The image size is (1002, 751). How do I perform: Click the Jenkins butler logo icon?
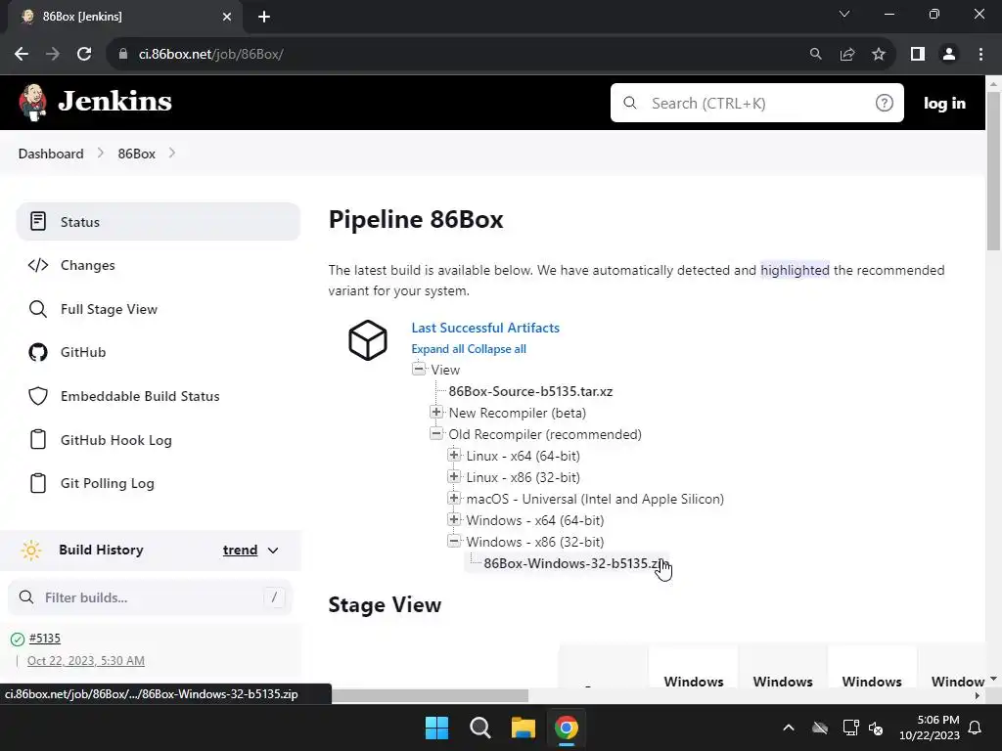[32, 102]
